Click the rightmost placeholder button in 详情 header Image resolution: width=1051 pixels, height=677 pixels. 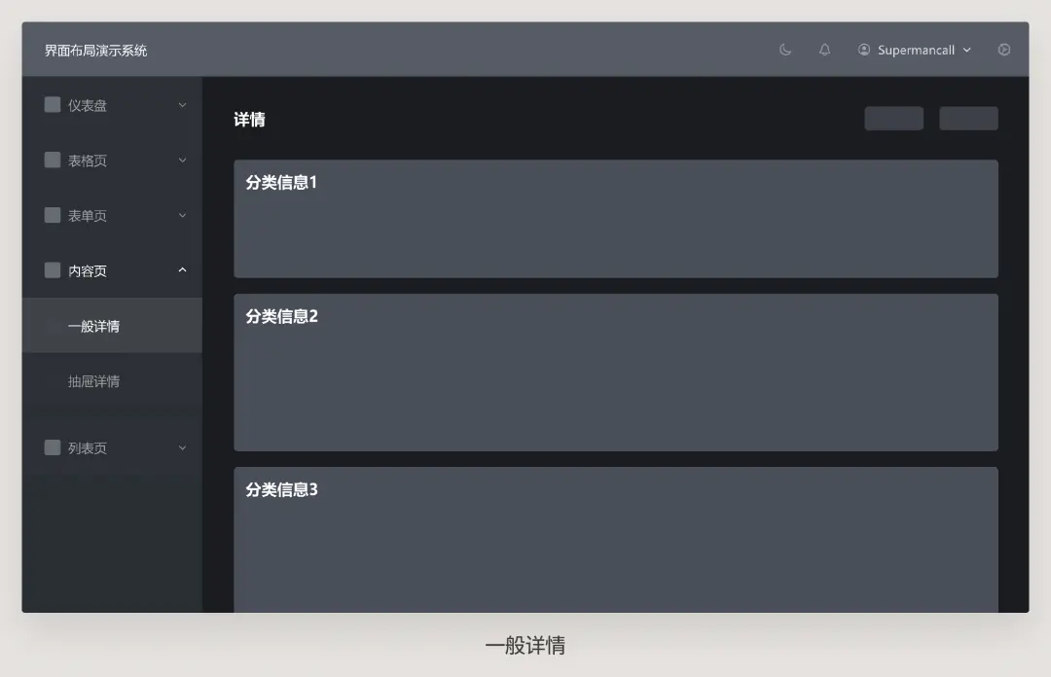tap(968, 119)
